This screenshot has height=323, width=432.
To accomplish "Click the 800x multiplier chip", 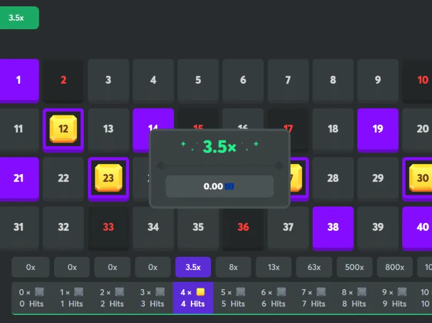I will 394,267.
